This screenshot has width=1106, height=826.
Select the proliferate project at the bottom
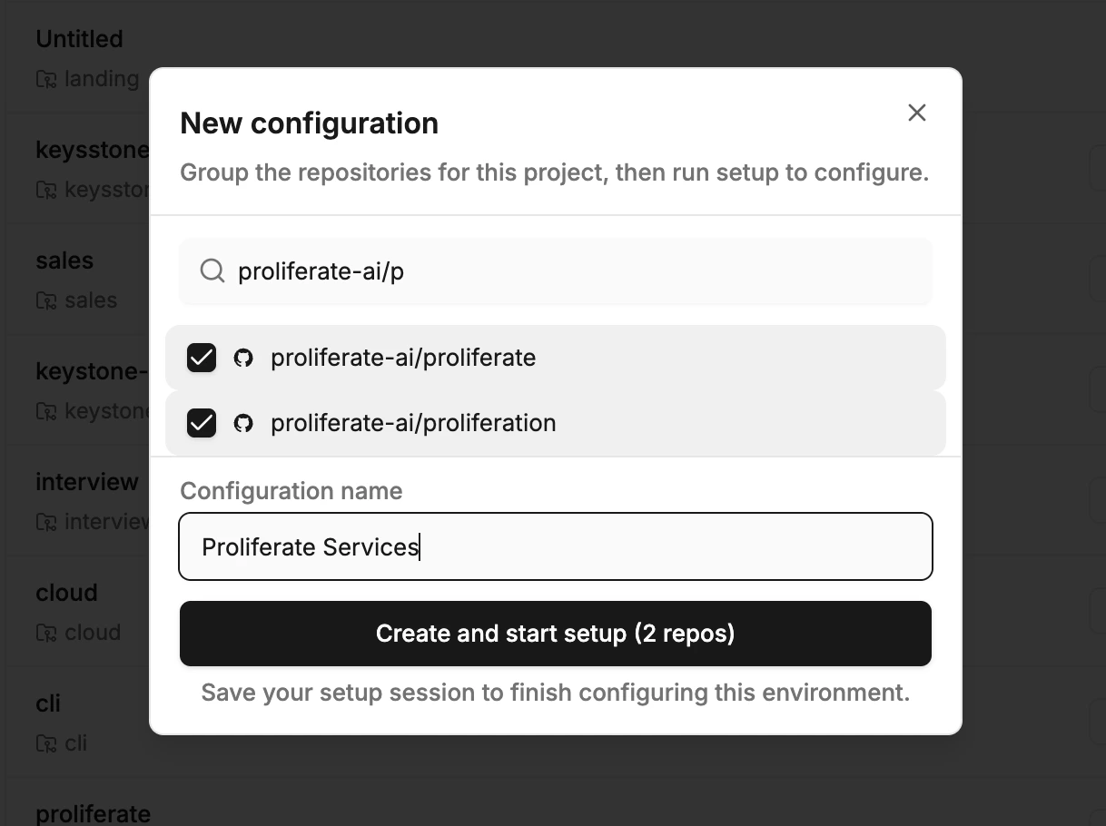[x=93, y=813]
